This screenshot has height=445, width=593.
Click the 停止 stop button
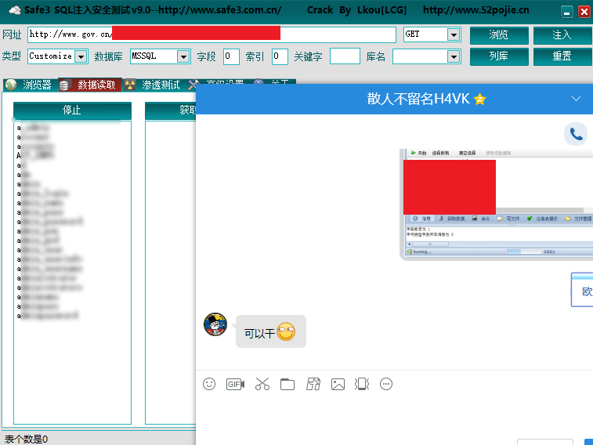[72, 110]
